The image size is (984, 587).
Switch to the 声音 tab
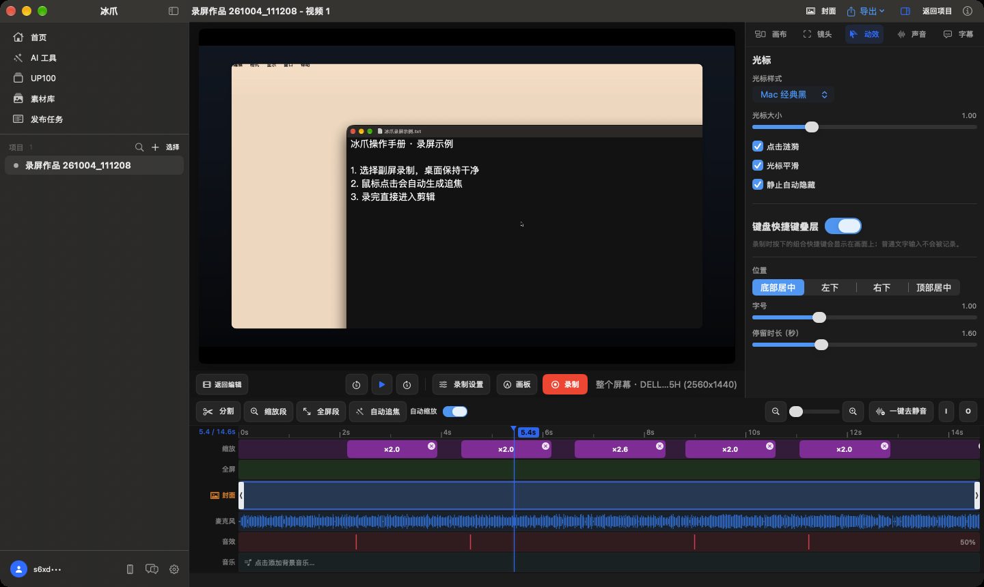[x=912, y=34]
